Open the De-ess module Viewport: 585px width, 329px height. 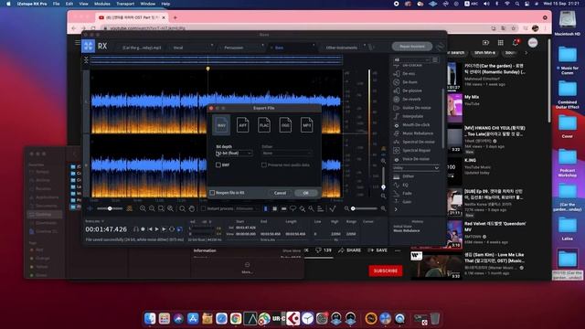(x=409, y=73)
